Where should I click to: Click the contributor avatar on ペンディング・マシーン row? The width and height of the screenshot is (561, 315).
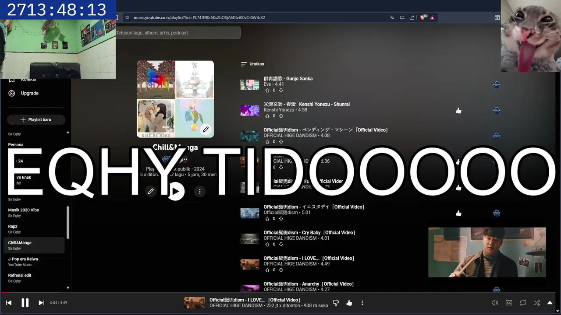click(497, 136)
